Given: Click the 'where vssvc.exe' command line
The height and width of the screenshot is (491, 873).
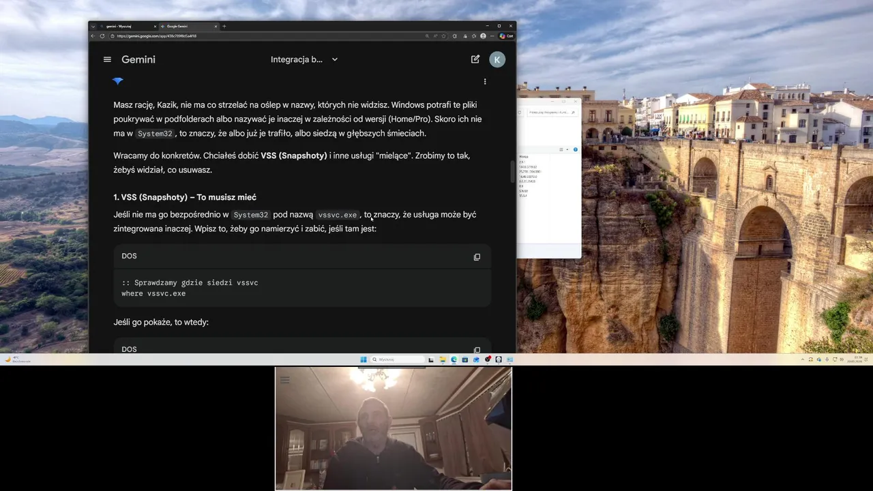Looking at the screenshot, I should pyautogui.click(x=153, y=293).
